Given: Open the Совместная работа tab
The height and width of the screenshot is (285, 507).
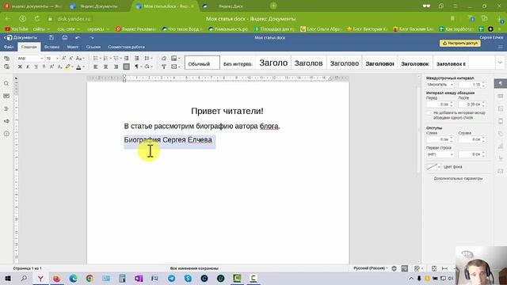Looking at the screenshot, I should click(126, 47).
